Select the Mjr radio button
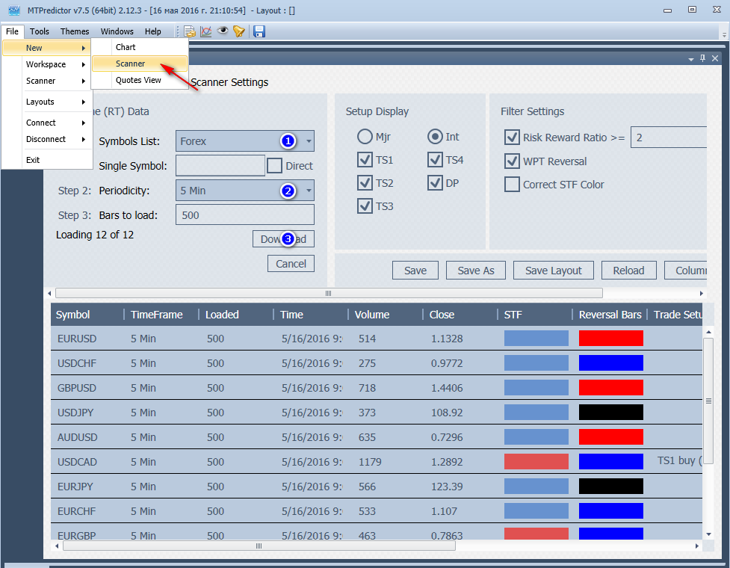The height and width of the screenshot is (568, 730). point(365,137)
